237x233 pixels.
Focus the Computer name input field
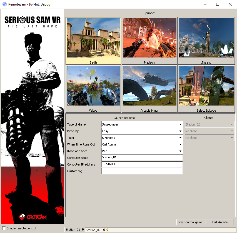[142, 157]
